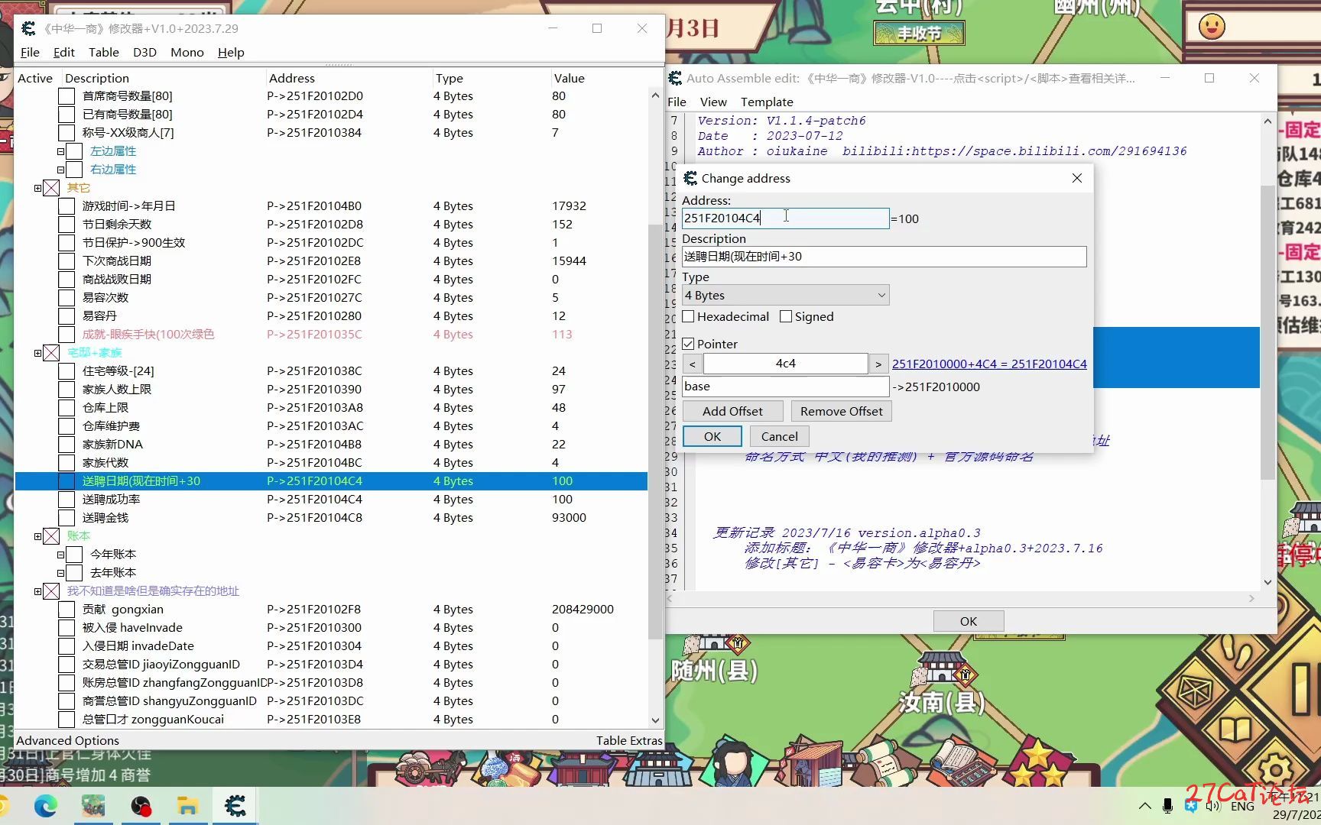Viewport: 1321px width, 825px height.
Task: Open the Edit menu in the trainer window
Action: [x=63, y=52]
